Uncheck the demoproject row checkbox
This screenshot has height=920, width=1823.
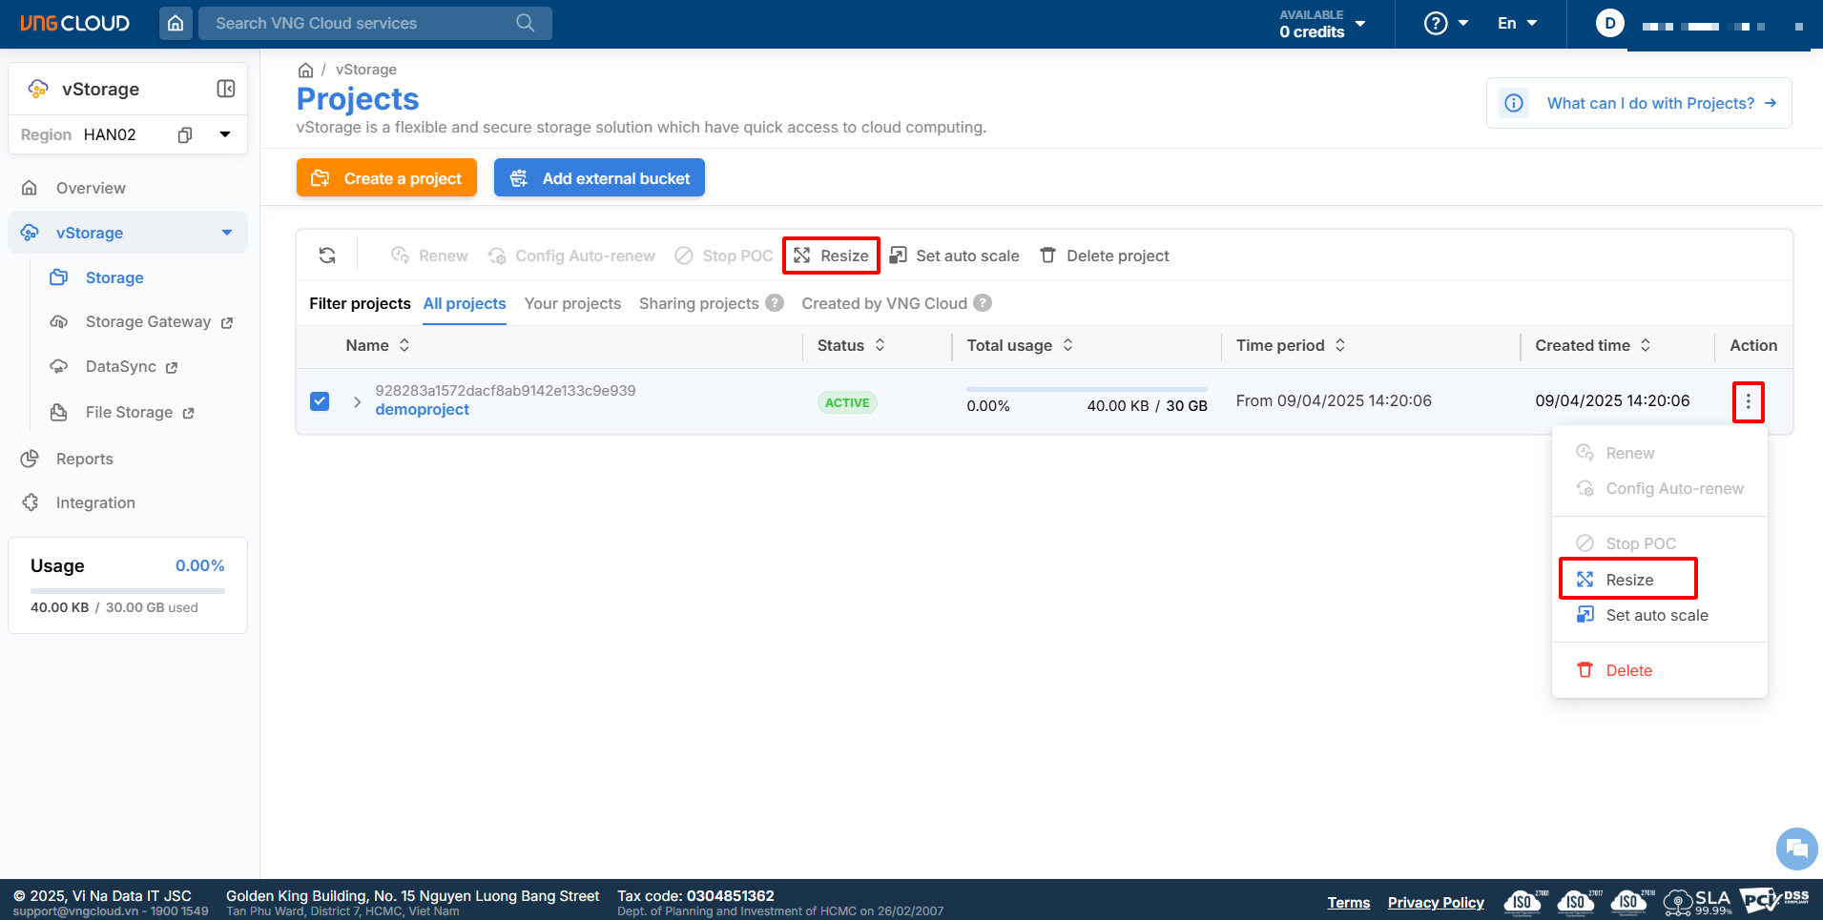point(320,401)
